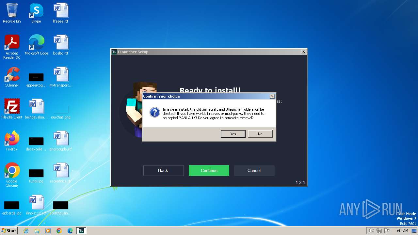Launch Edge from the taskbar
418x235 pixels.
70,231
